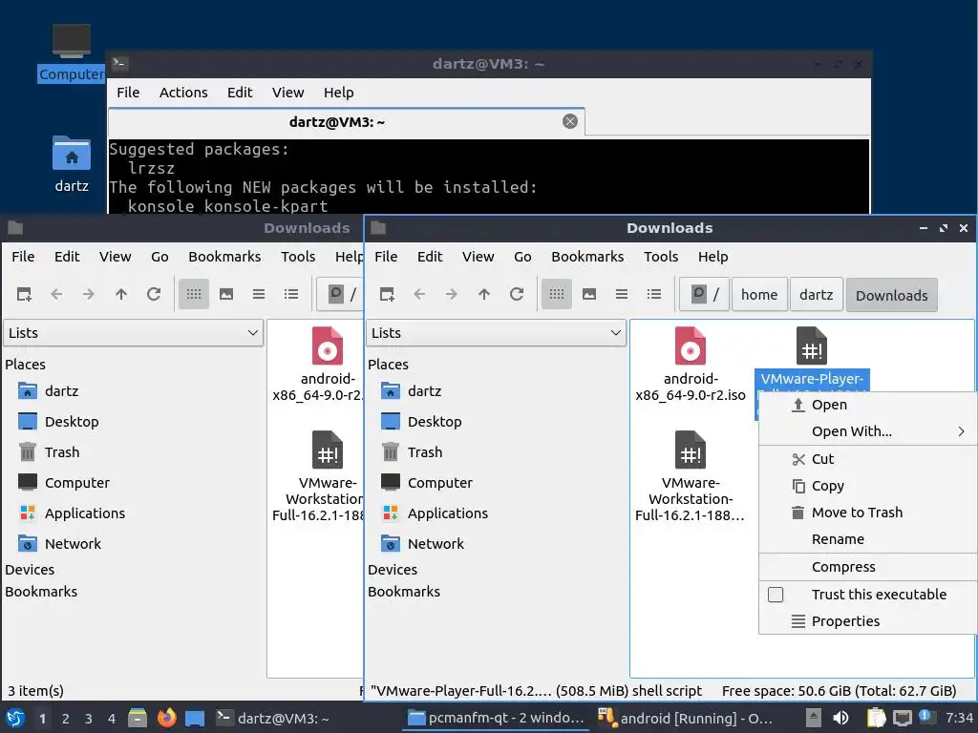Open file manager launcher in taskbar
This screenshot has height=733, width=978.
[138, 718]
